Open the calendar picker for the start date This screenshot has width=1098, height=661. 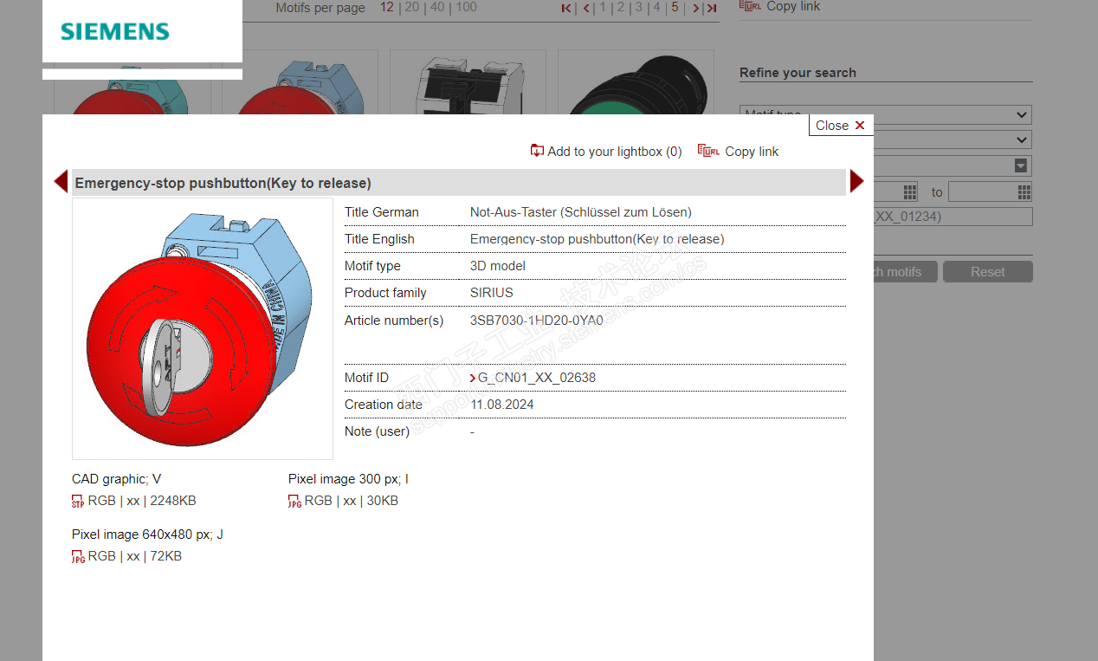click(x=910, y=191)
